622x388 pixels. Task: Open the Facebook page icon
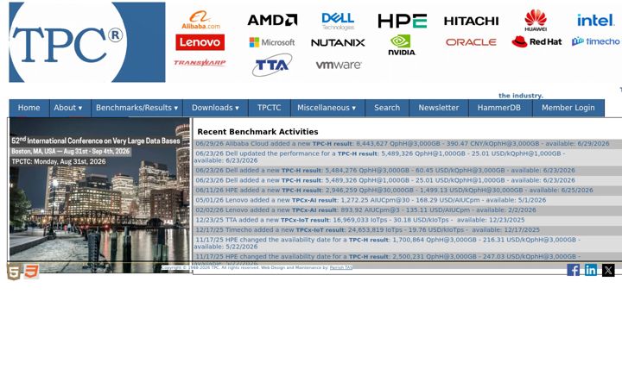pyautogui.click(x=574, y=270)
